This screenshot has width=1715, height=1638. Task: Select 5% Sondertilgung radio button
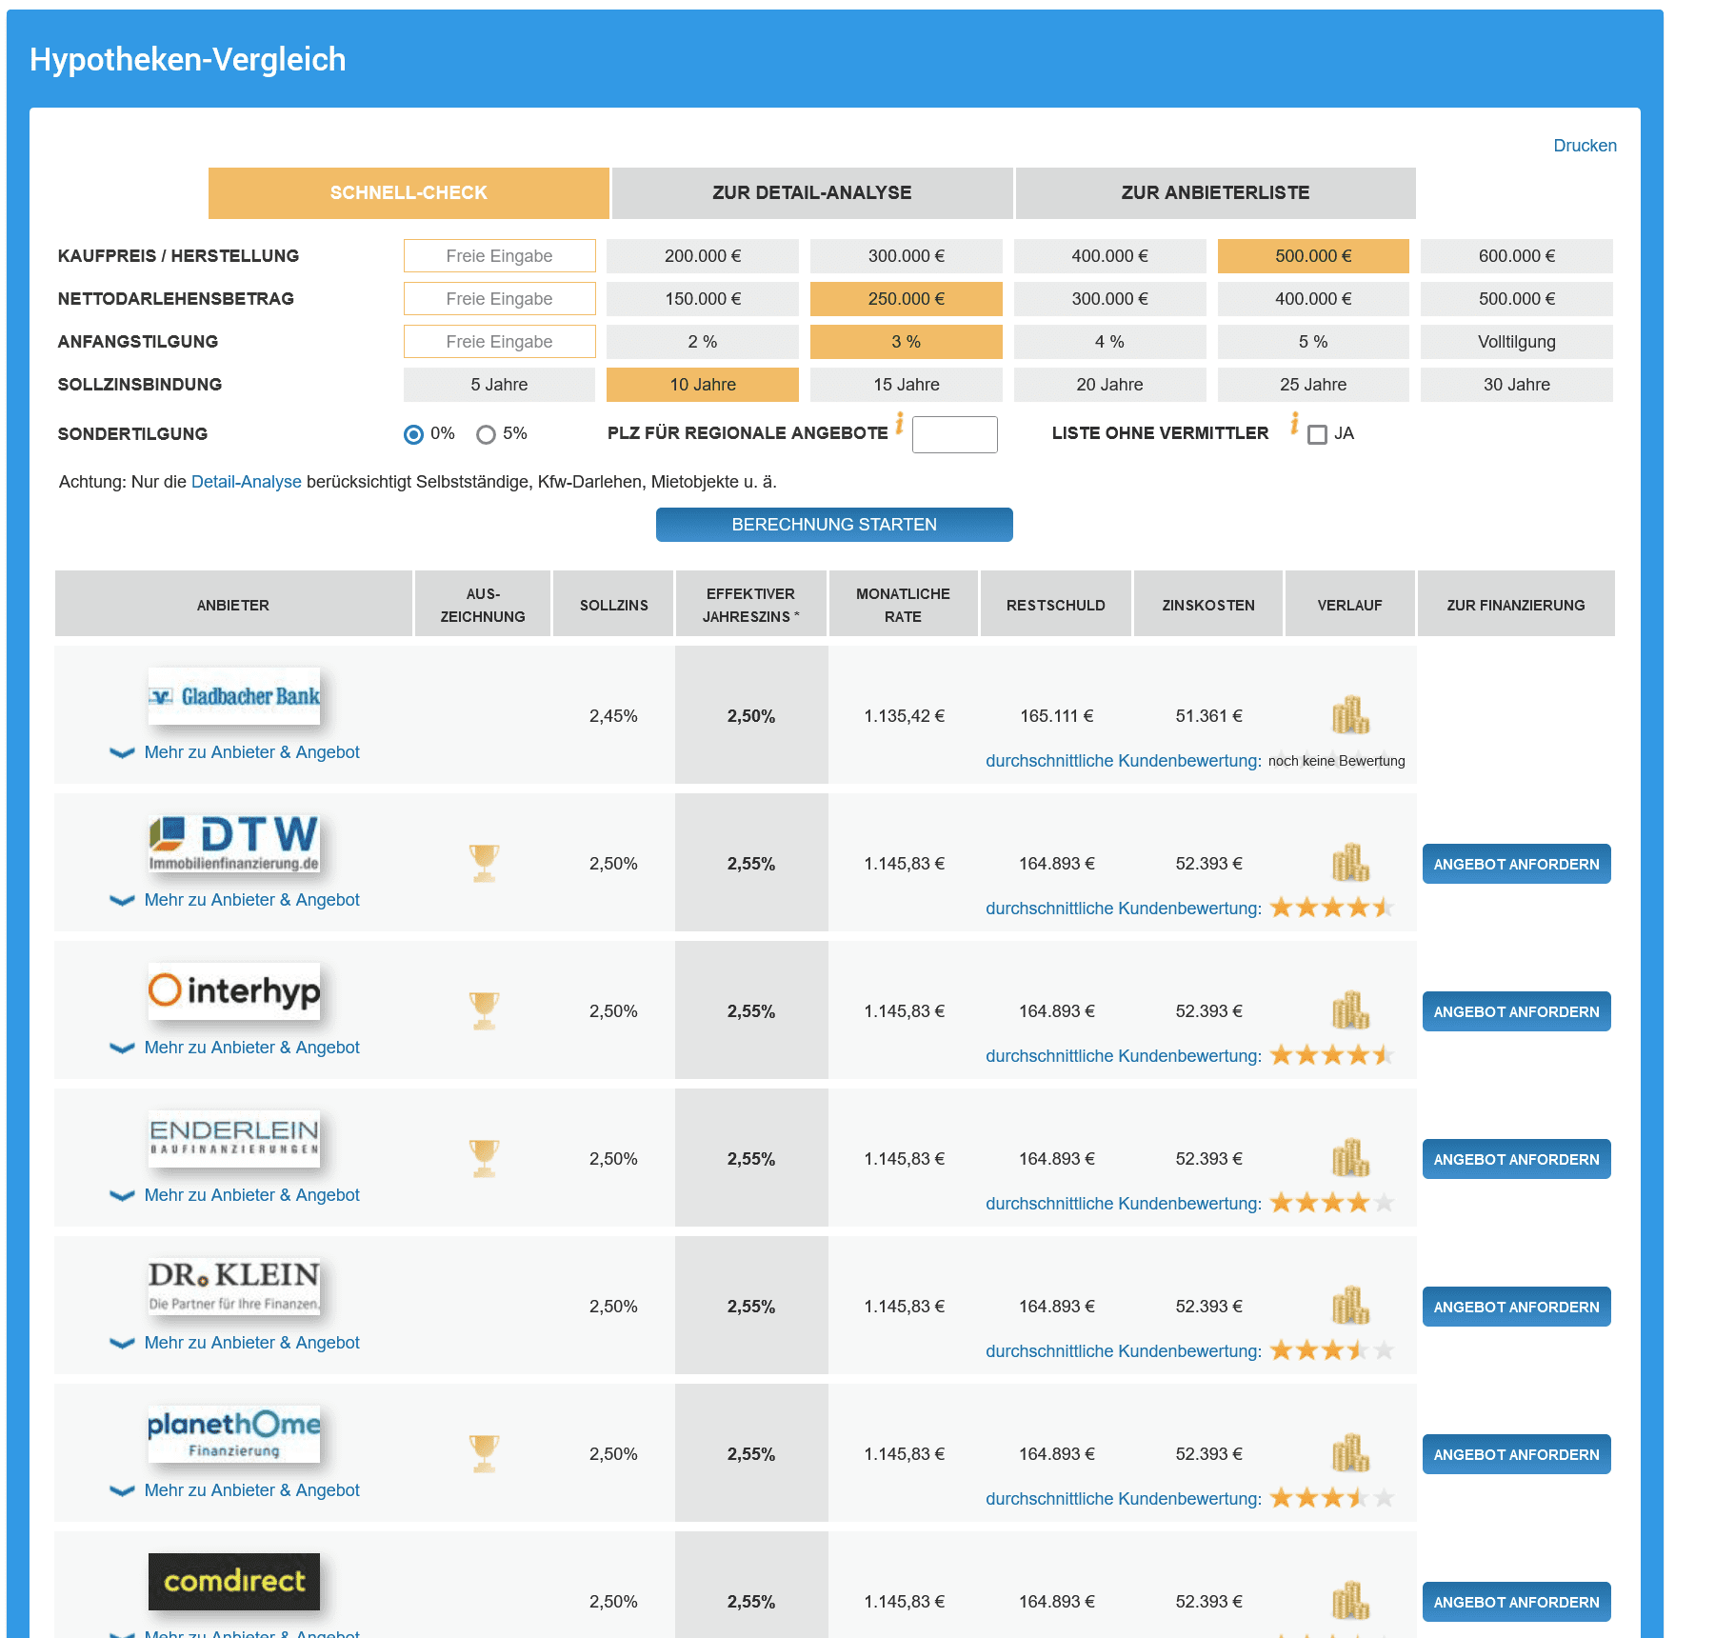tap(486, 434)
